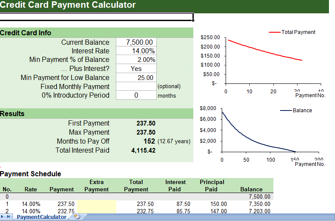Open the PaymentCalculator sheet tab
This screenshot has width=335, height=221.
41,217
